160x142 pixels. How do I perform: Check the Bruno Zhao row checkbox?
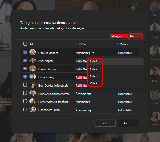tap(25, 93)
